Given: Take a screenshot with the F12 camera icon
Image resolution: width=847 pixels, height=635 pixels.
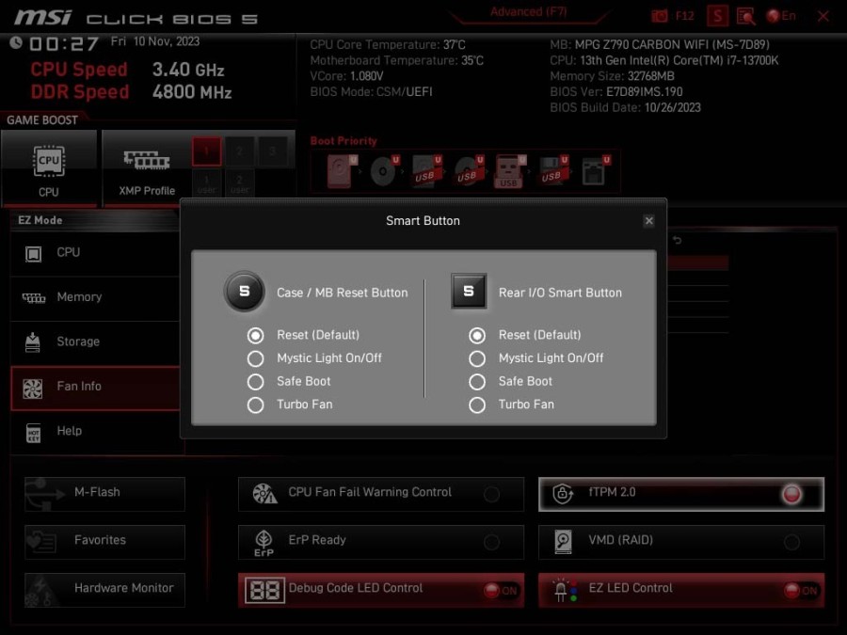Looking at the screenshot, I should (x=660, y=16).
